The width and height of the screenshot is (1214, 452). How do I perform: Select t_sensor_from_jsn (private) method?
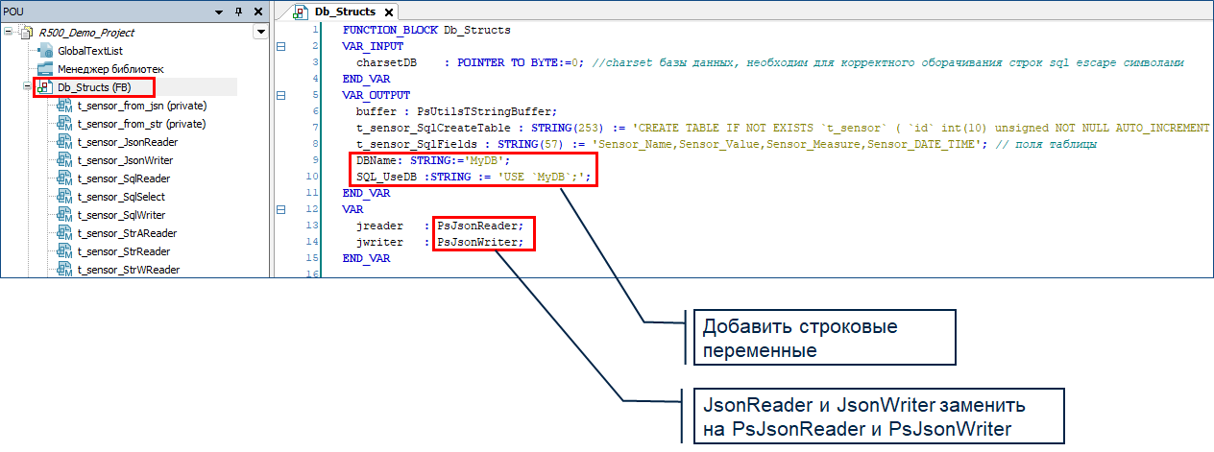point(142,106)
